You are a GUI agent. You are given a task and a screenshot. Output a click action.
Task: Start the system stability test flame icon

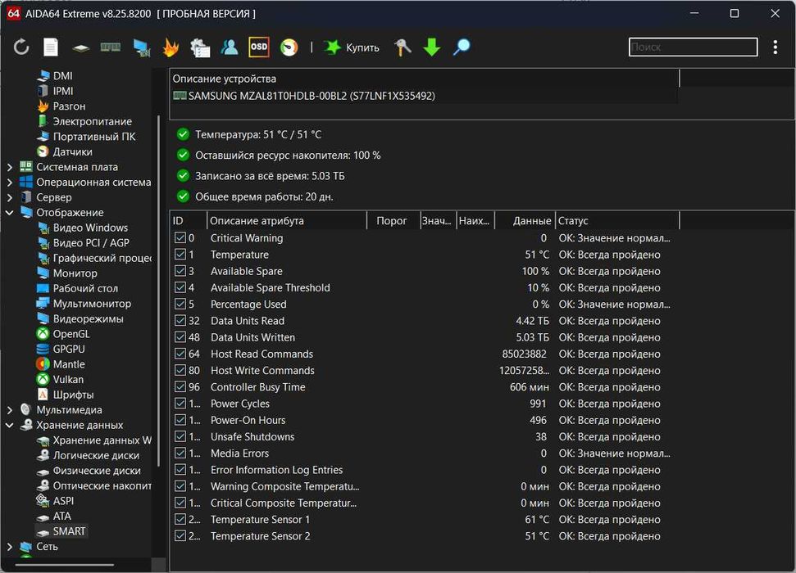[171, 47]
